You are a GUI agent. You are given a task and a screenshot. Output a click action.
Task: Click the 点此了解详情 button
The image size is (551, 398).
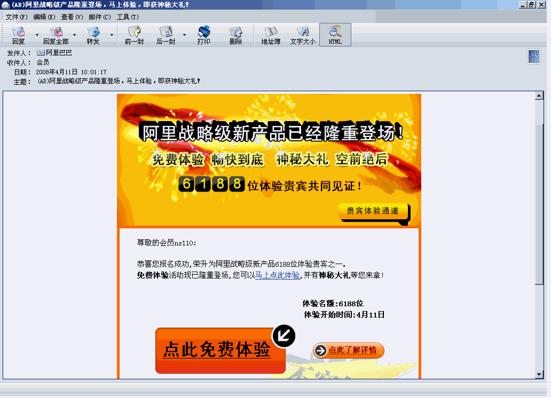point(348,350)
